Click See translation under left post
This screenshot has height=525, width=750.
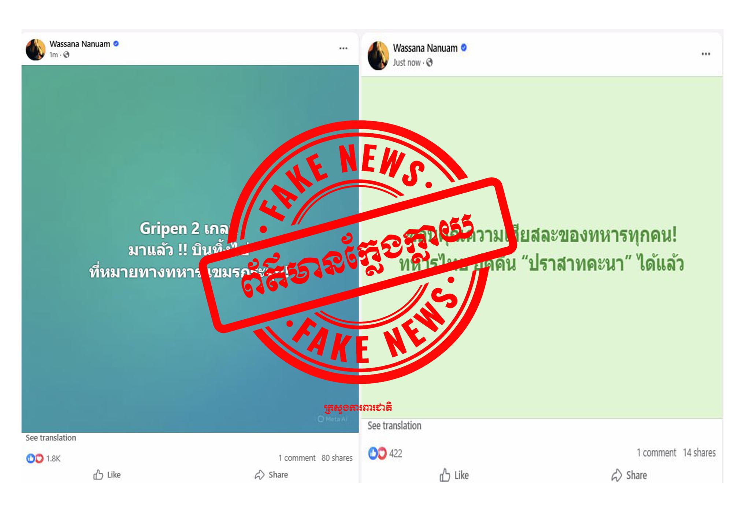click(51, 438)
